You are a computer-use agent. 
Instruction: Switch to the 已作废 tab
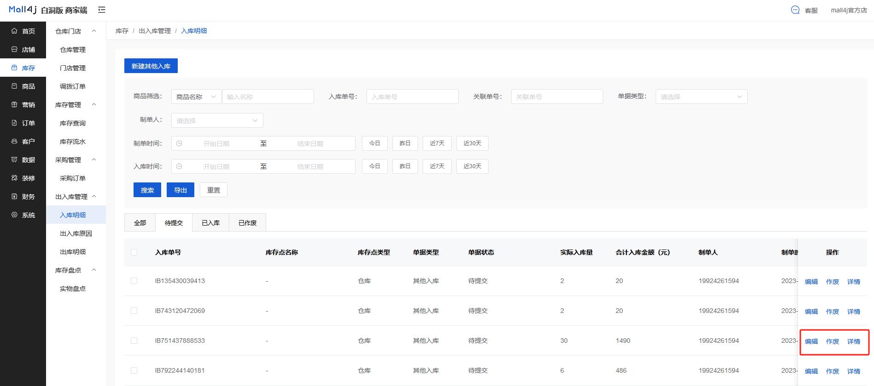point(248,223)
